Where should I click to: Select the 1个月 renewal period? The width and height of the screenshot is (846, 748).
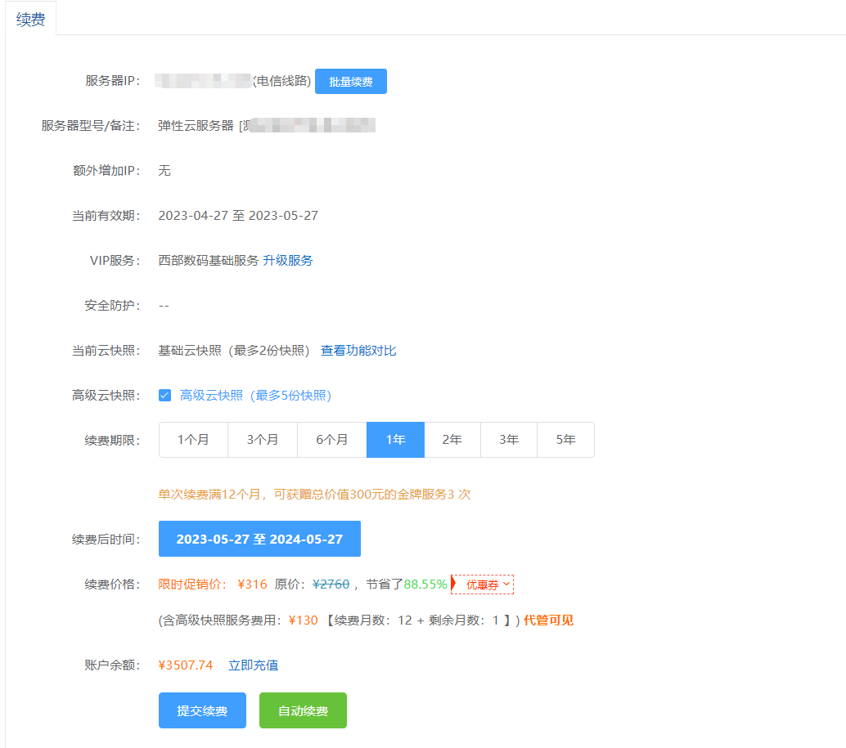point(193,440)
